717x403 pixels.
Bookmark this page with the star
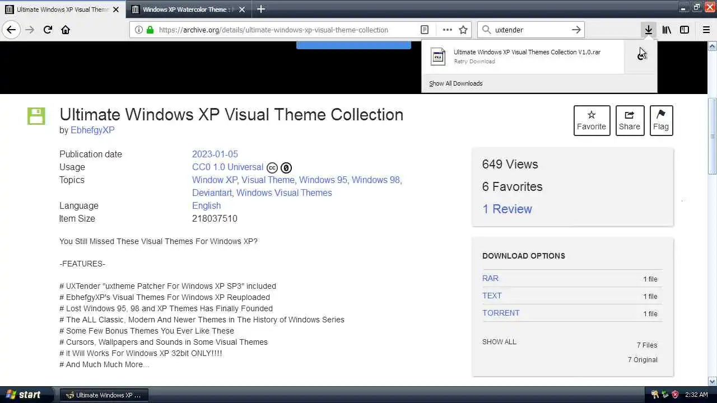click(463, 30)
